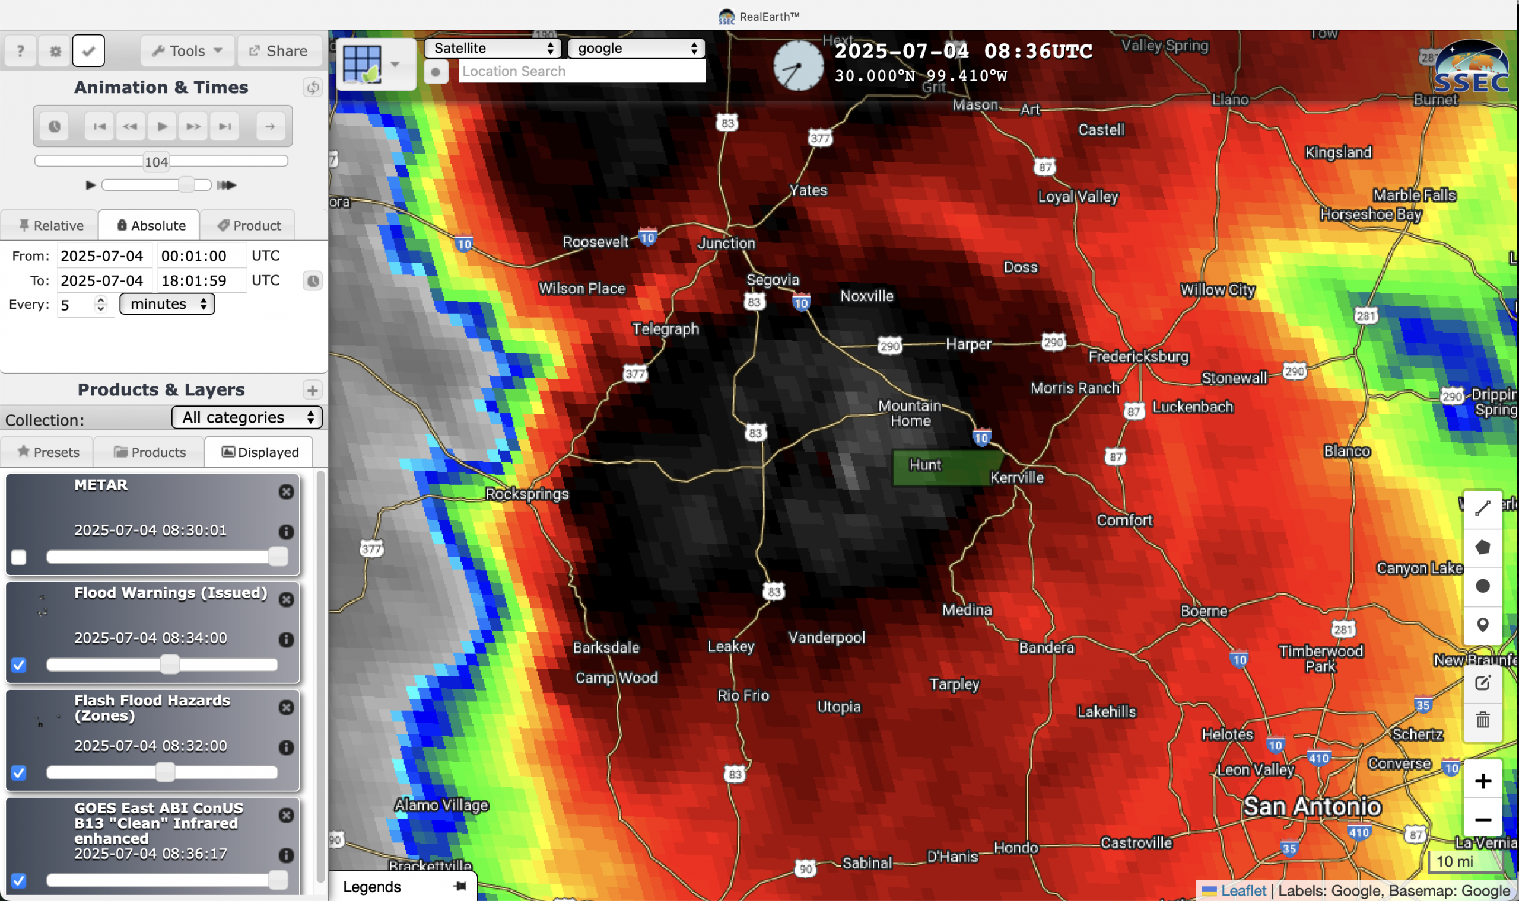Screen dimensions: 1519x901
Task: Click the Share button
Action: click(x=279, y=50)
